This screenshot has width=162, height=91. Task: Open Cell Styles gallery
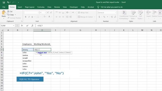[140, 15]
